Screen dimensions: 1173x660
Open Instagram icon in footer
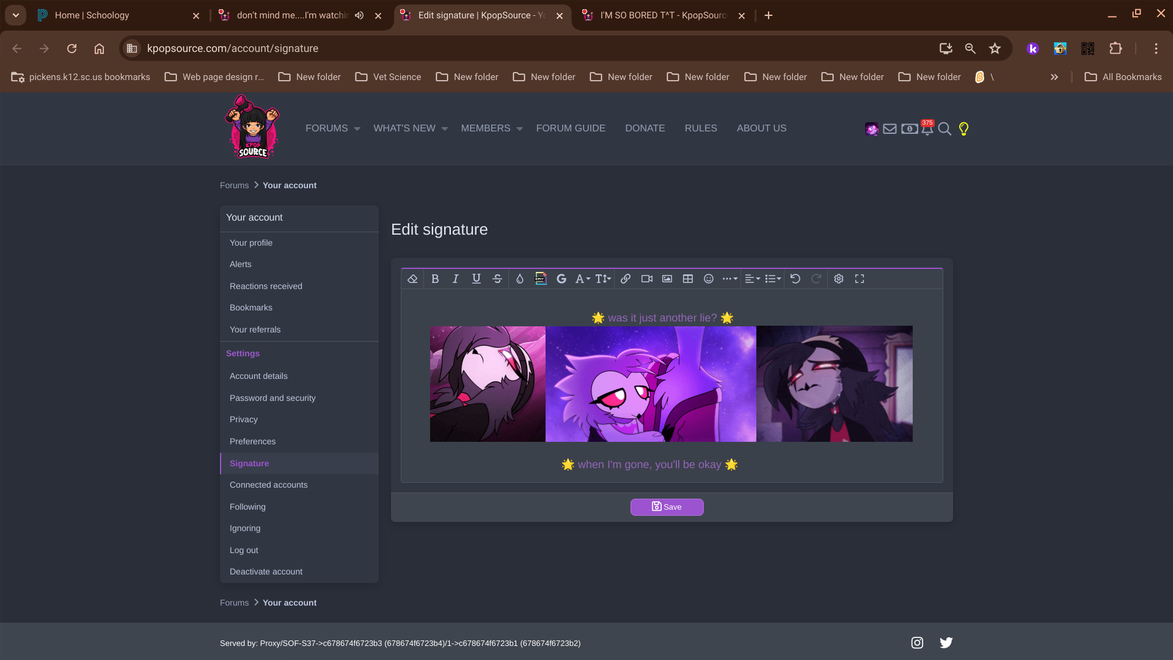pyautogui.click(x=917, y=643)
